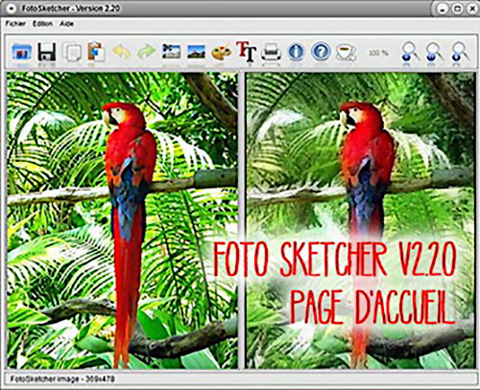Maximize the FotoSketcher window
480x390 pixels.
[x=458, y=9]
